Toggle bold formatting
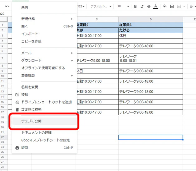The width and height of the screenshot is (196, 171). point(135,6)
